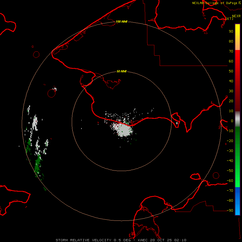The width and height of the screenshot is (242, 242).
Task: Click the large gray echo cluster at radar center
Action: [123, 129]
